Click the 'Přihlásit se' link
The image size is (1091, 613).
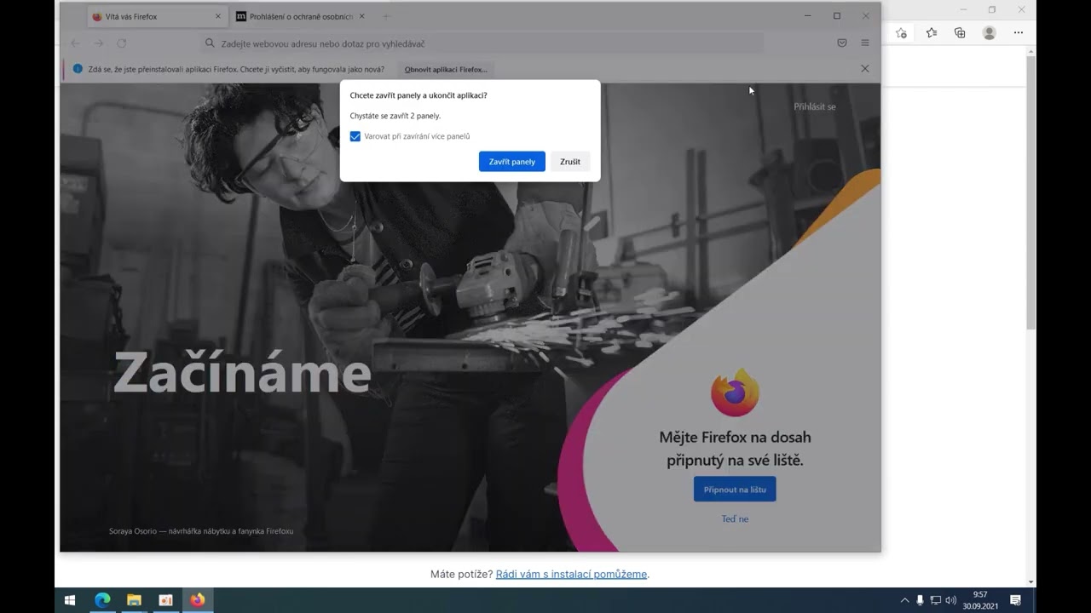click(815, 106)
